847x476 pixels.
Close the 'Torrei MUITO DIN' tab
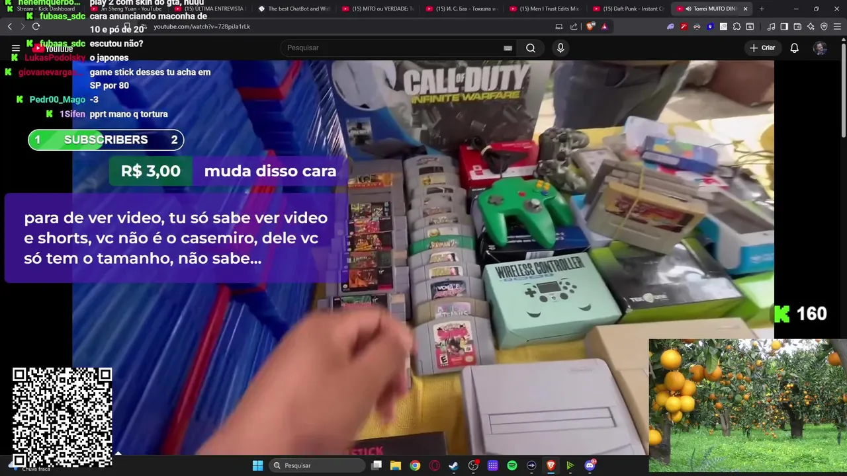point(745,9)
